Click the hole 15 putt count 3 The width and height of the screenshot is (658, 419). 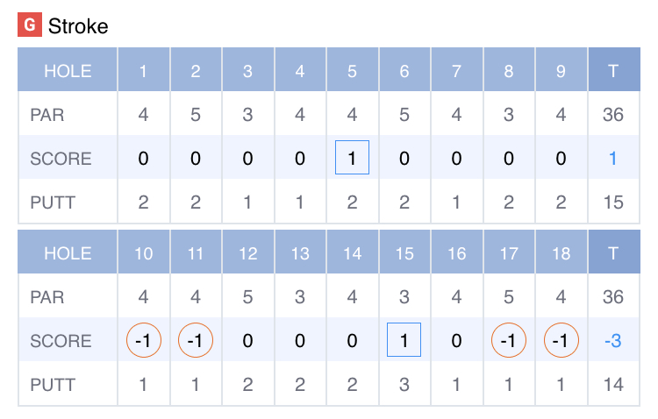(404, 384)
